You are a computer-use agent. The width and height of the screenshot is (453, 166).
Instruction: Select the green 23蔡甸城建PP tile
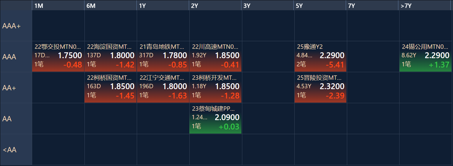[215, 118]
